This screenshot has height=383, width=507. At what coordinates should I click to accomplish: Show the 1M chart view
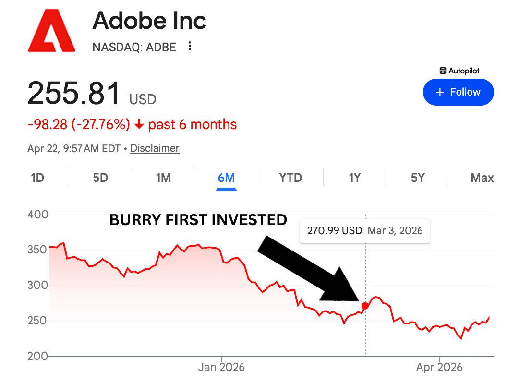click(163, 178)
